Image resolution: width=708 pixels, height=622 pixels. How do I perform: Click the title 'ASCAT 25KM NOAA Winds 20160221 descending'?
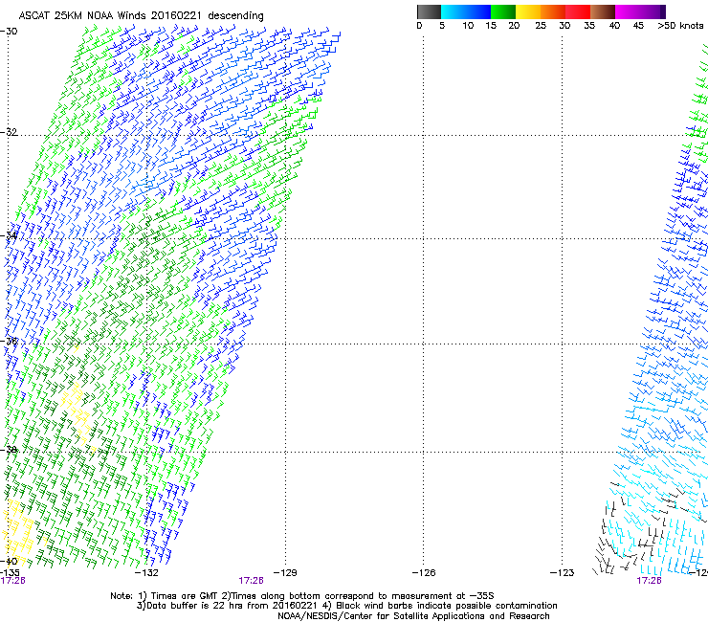point(141,16)
